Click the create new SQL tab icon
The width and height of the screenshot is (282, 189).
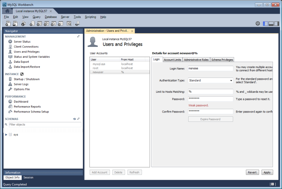click(x=8, y=23)
